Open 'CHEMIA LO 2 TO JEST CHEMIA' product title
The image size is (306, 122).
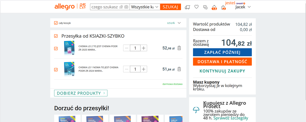click(x=98, y=48)
